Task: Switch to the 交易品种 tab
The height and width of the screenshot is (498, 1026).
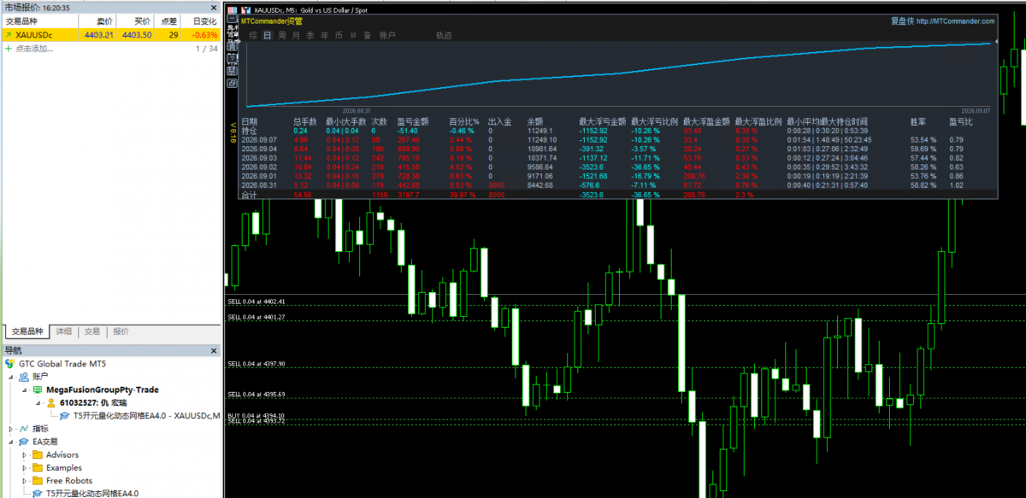Action: 26,331
